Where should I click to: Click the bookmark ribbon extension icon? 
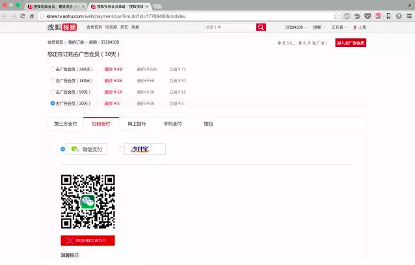(x=388, y=16)
